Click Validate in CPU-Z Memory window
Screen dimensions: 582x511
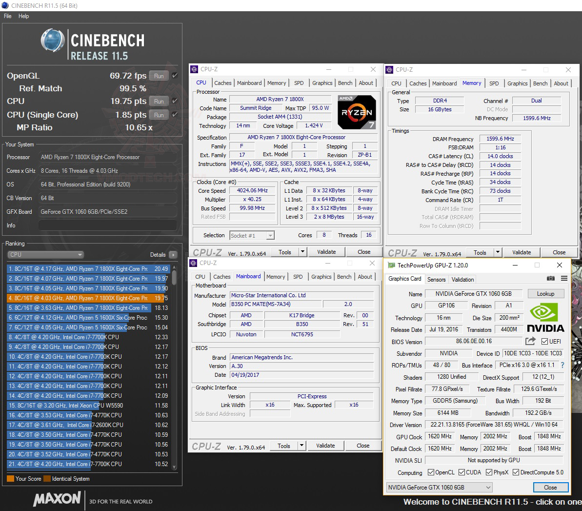pos(522,252)
